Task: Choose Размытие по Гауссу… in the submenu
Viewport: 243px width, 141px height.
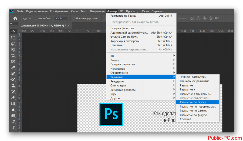Action: click(x=197, y=102)
